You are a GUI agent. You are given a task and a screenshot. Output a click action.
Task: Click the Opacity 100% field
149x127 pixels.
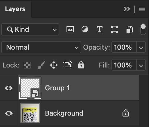tap(124, 47)
